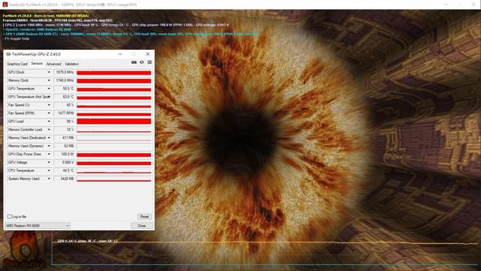The height and width of the screenshot is (271, 481).
Task: Click the GPU-Z title bar app icon
Action: point(8,54)
